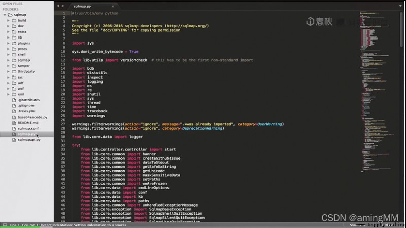The image size is (406, 228).
Task: Collapse the sqlmap root folder arrow
Action: pos(5,15)
